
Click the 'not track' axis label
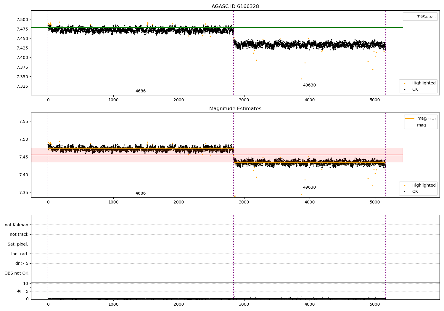click(x=19, y=234)
